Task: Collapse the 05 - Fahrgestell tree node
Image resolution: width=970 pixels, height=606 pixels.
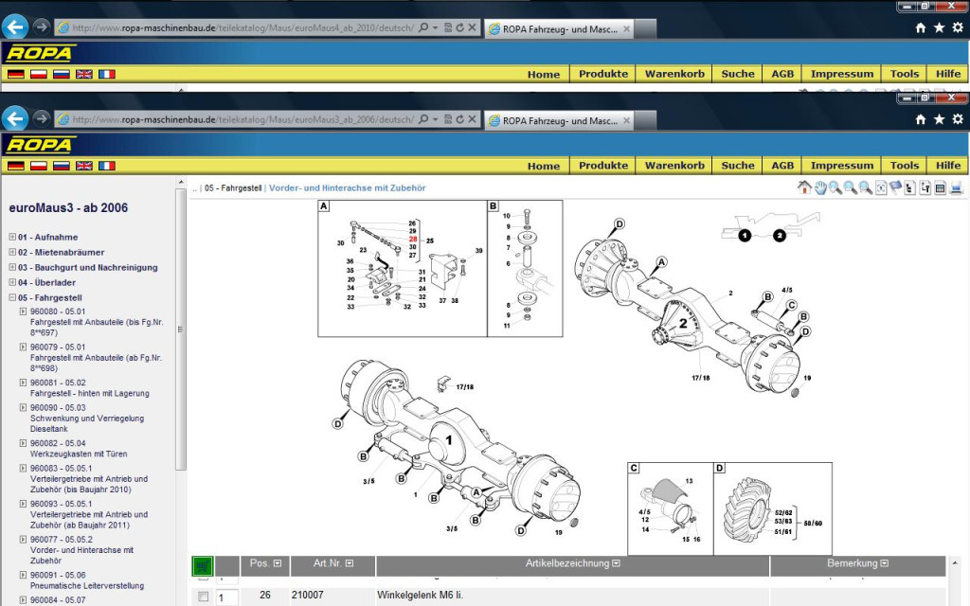Action: pyautogui.click(x=12, y=297)
